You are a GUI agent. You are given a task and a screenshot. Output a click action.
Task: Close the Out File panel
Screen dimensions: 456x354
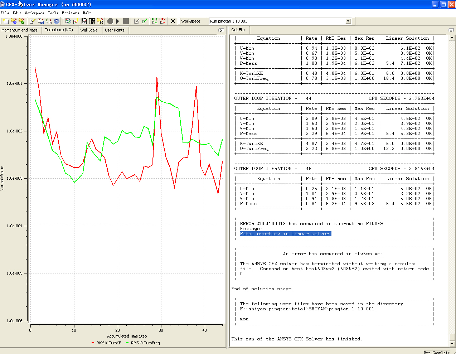pyautogui.click(x=451, y=30)
